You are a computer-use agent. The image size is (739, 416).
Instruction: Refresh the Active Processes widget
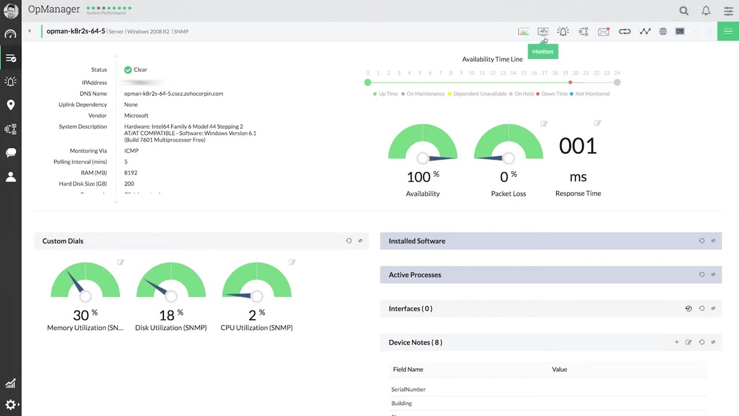coord(701,274)
